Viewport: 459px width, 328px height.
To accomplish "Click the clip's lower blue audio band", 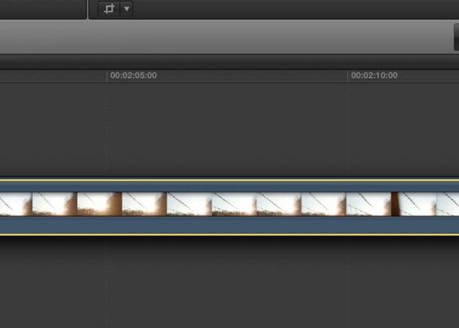I will point(230,225).
